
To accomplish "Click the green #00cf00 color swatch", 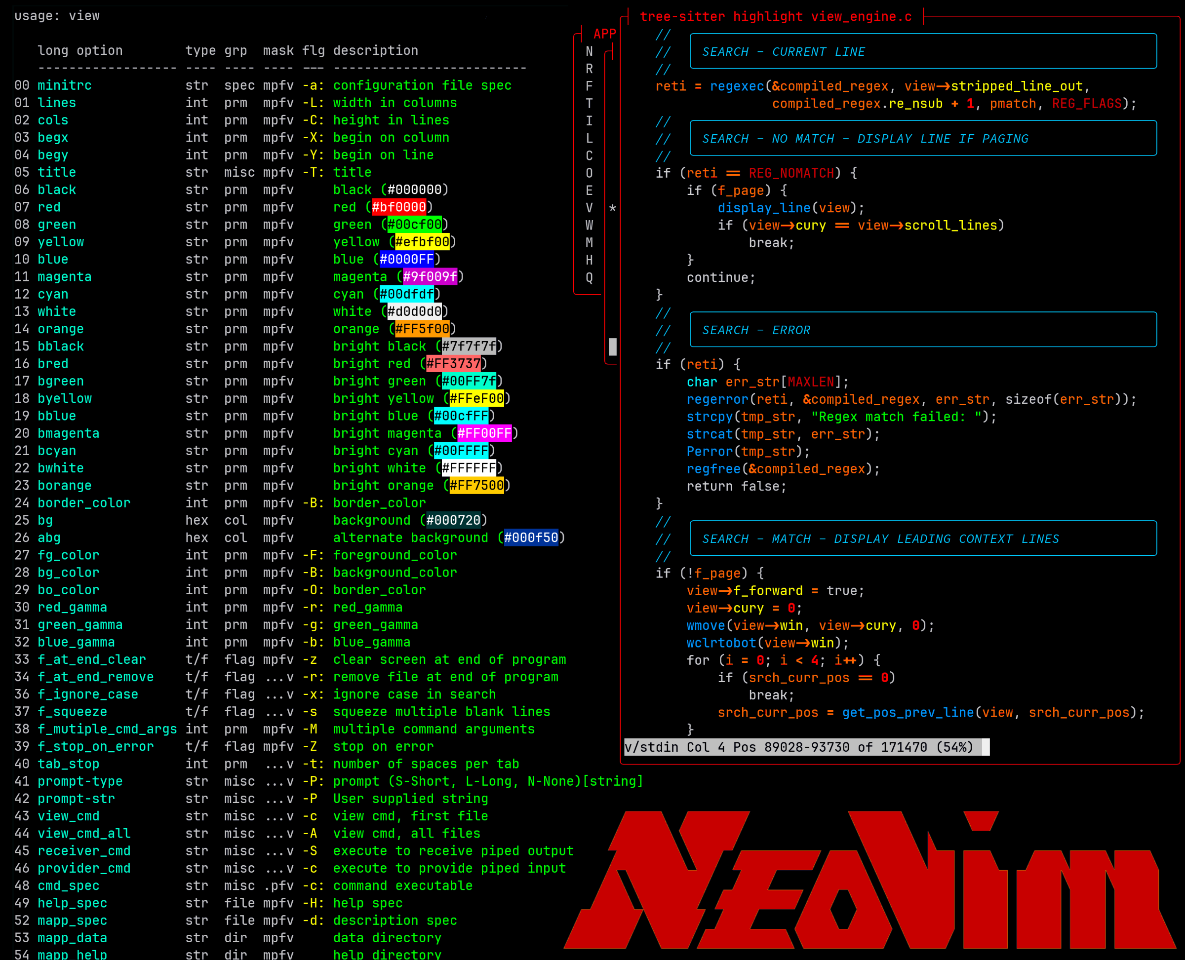I will [x=414, y=225].
